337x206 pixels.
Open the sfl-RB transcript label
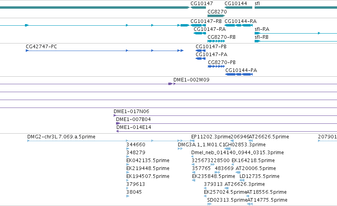pyautogui.click(x=262, y=37)
